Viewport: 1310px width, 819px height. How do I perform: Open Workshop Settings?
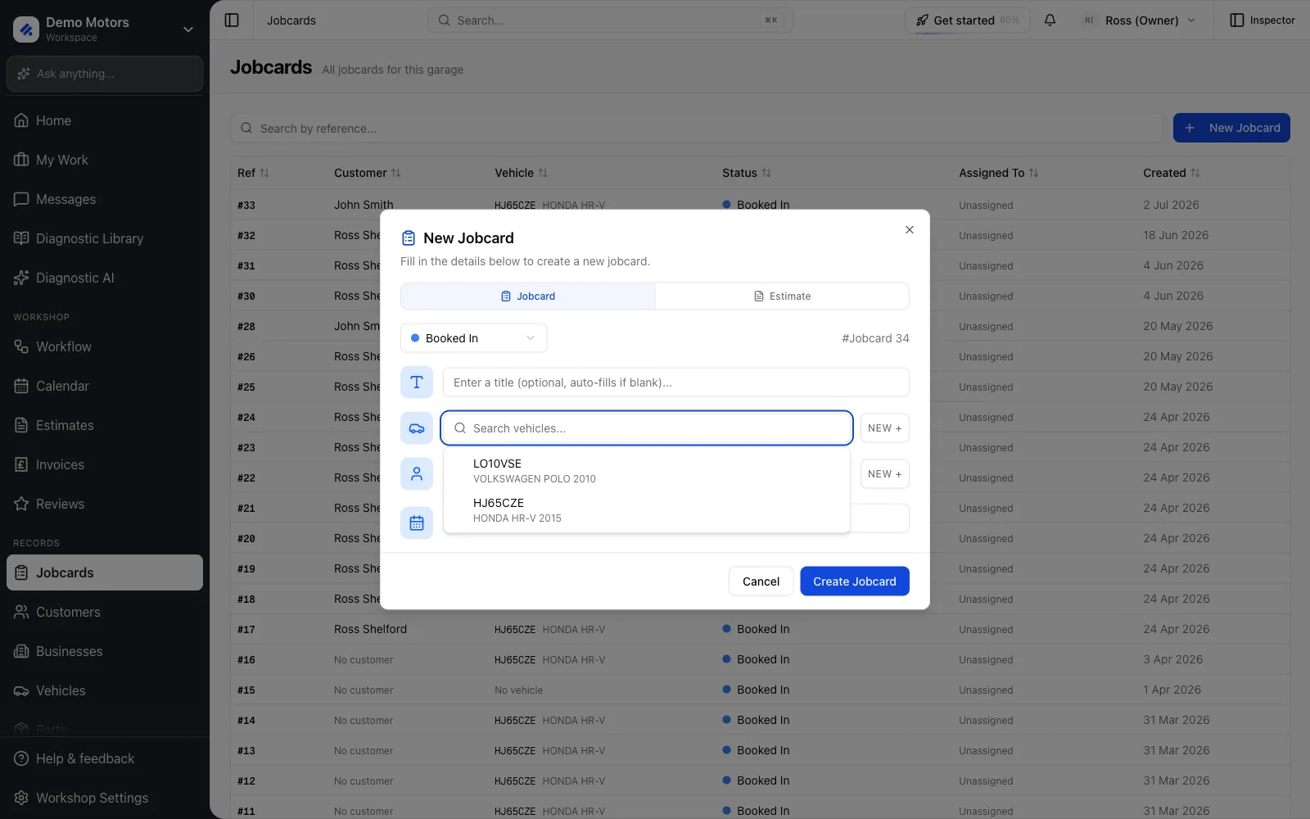pos(105,798)
